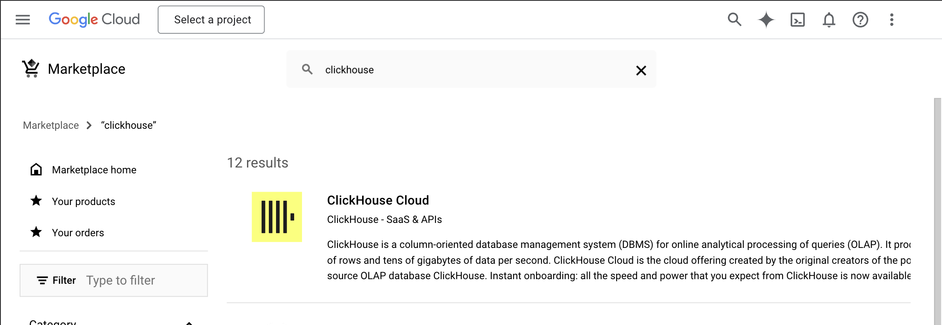Screen dimensions: 942x325
Task: Clear the clickhouse search query
Action: coord(641,70)
